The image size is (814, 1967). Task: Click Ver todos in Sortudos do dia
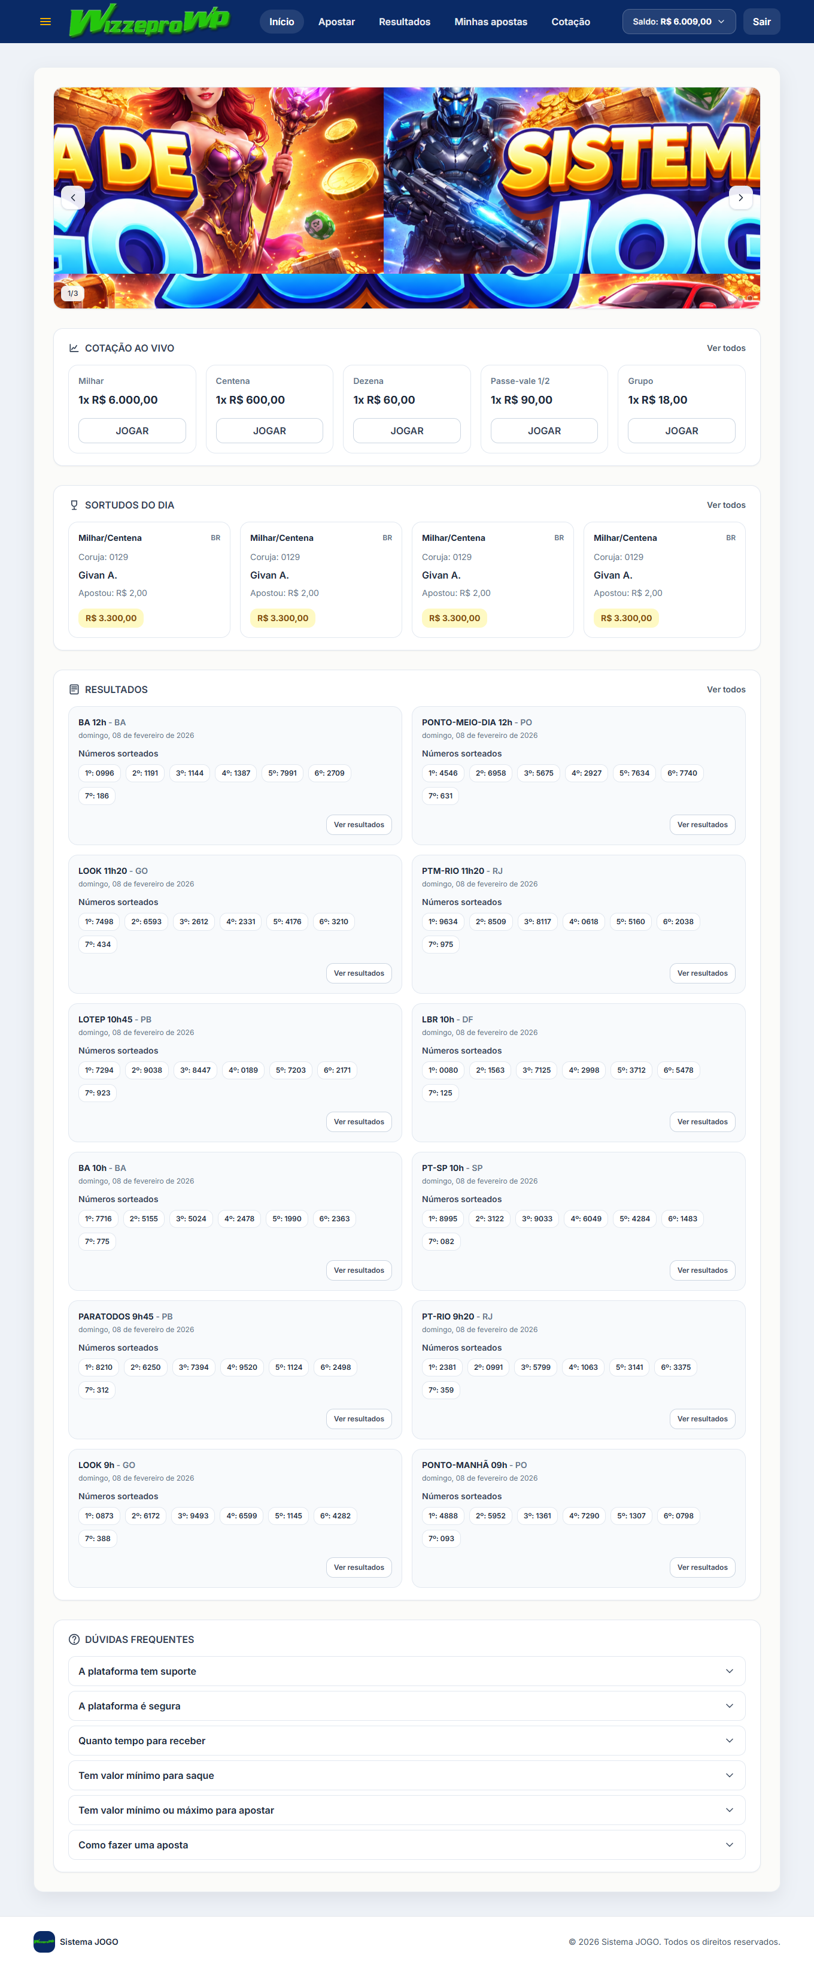pos(725,506)
